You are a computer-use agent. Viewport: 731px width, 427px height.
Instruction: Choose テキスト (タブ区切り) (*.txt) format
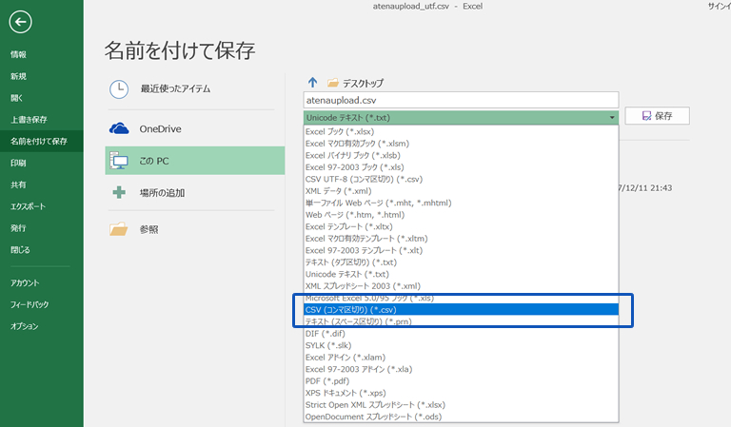pos(350,262)
